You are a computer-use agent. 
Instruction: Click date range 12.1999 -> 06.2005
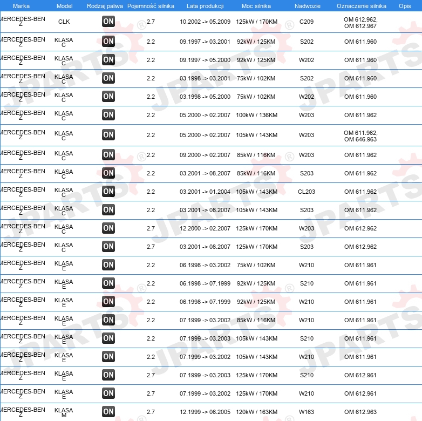pos(205,412)
